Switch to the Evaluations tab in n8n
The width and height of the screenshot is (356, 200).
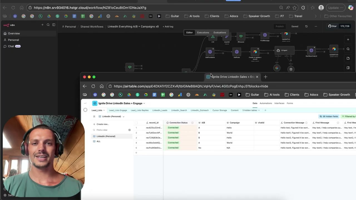[x=220, y=32]
